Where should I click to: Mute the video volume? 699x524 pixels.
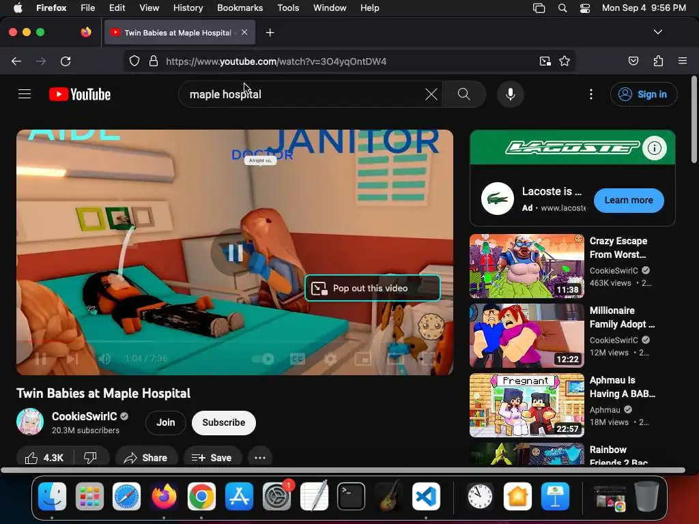pyautogui.click(x=104, y=359)
